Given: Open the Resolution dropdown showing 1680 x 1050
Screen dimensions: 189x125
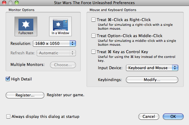Looking at the screenshot, I should pyautogui.click(x=54, y=44).
